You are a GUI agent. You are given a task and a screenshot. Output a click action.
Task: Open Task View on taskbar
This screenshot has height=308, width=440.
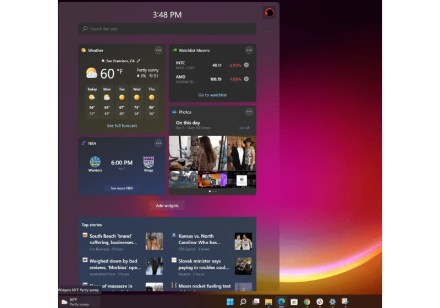256,302
